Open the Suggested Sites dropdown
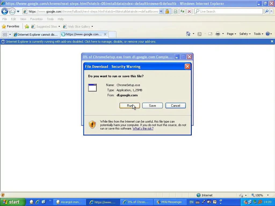 46,27
